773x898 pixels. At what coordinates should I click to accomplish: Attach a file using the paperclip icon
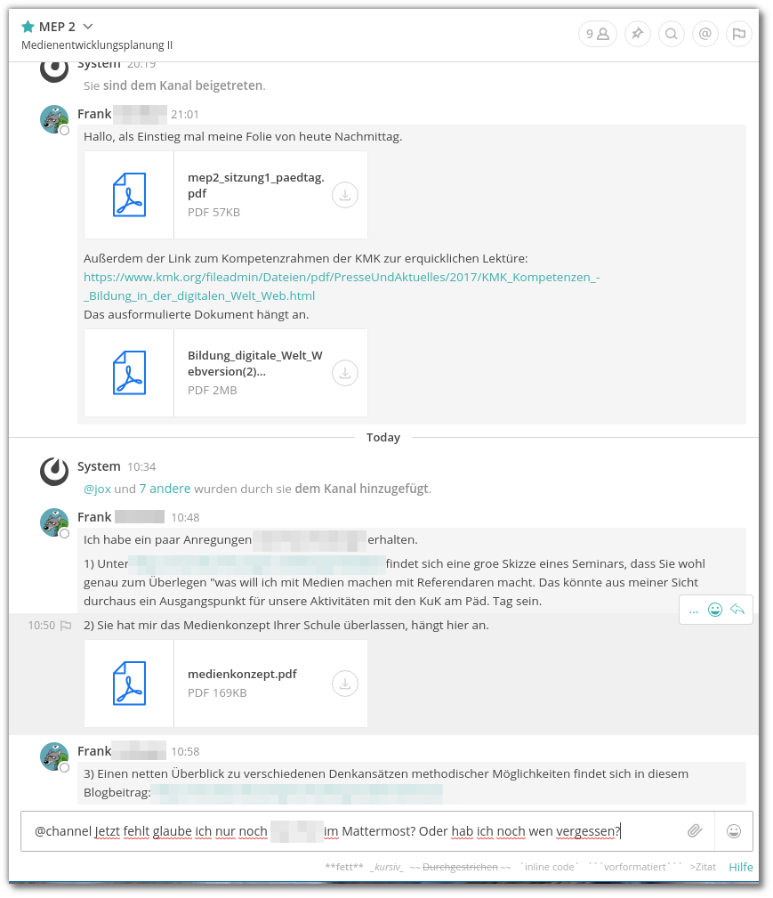pos(695,831)
